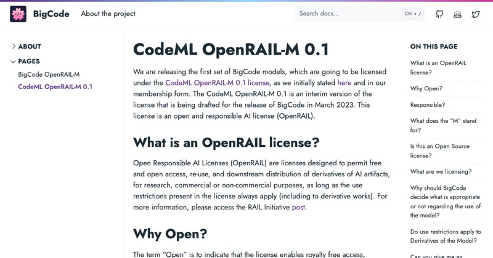The width and height of the screenshot is (493, 258).
Task: Open the Twitter bird icon link
Action: click(475, 14)
